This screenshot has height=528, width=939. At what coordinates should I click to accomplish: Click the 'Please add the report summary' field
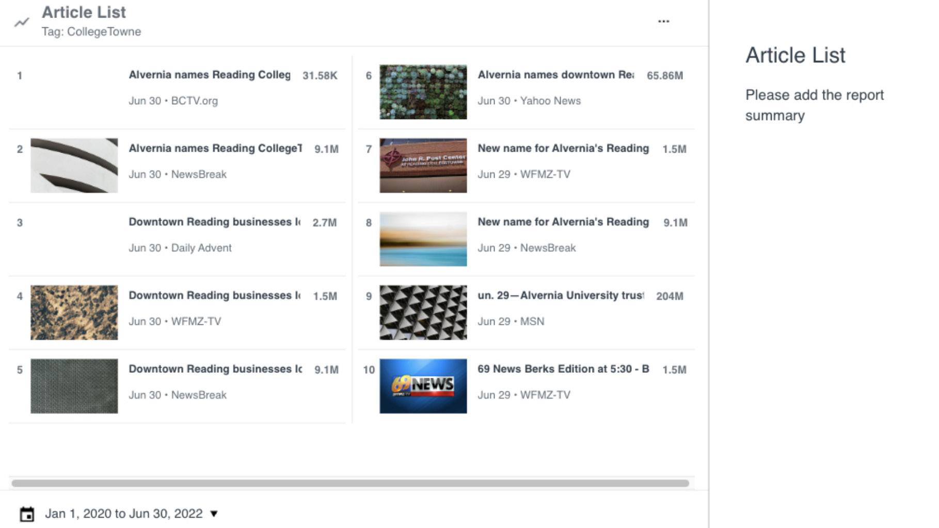[x=815, y=105]
